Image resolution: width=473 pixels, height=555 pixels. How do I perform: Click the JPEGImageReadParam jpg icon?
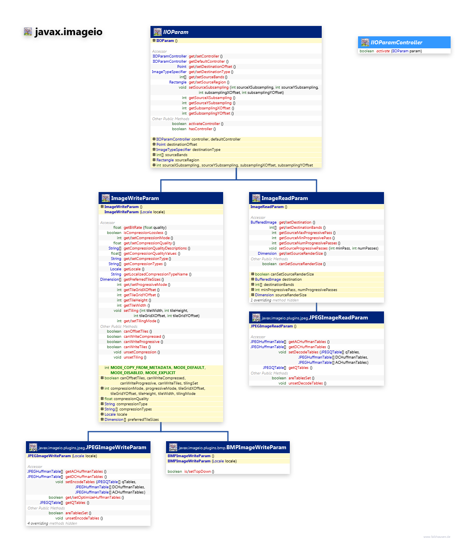[x=256, y=318]
